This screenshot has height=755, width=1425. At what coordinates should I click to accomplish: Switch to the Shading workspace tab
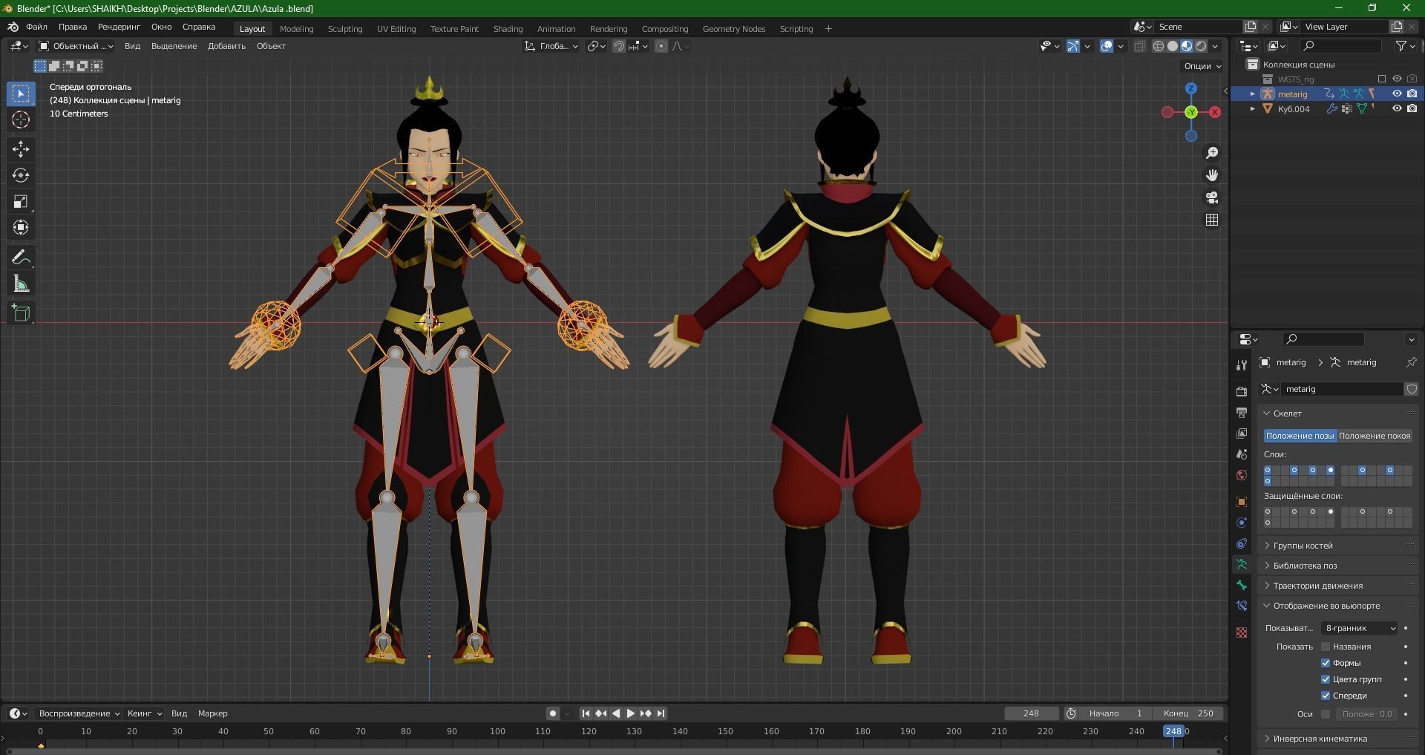click(508, 29)
